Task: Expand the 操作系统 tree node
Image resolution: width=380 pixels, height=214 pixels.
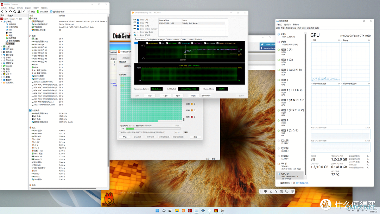Action: pos(1,49)
